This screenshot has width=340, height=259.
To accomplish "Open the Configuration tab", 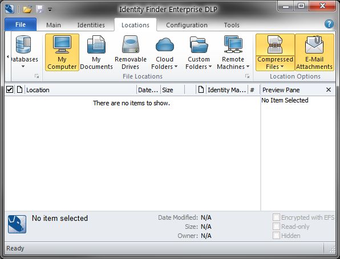I will click(187, 25).
